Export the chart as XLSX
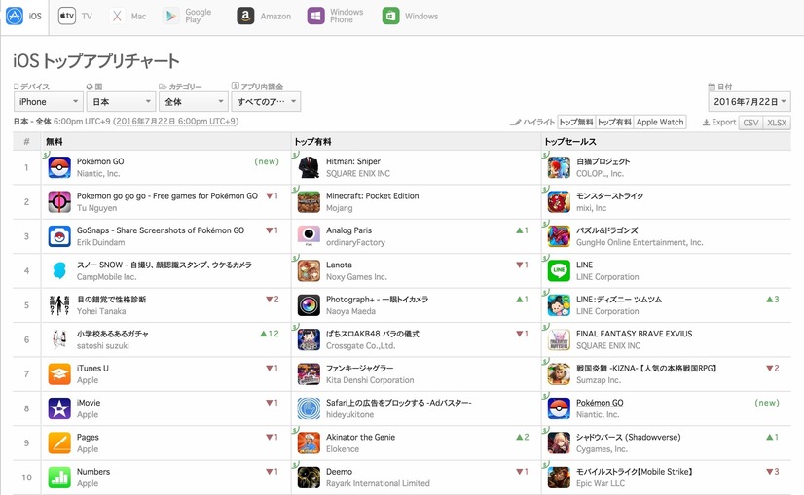This screenshot has width=804, height=495. [x=777, y=123]
